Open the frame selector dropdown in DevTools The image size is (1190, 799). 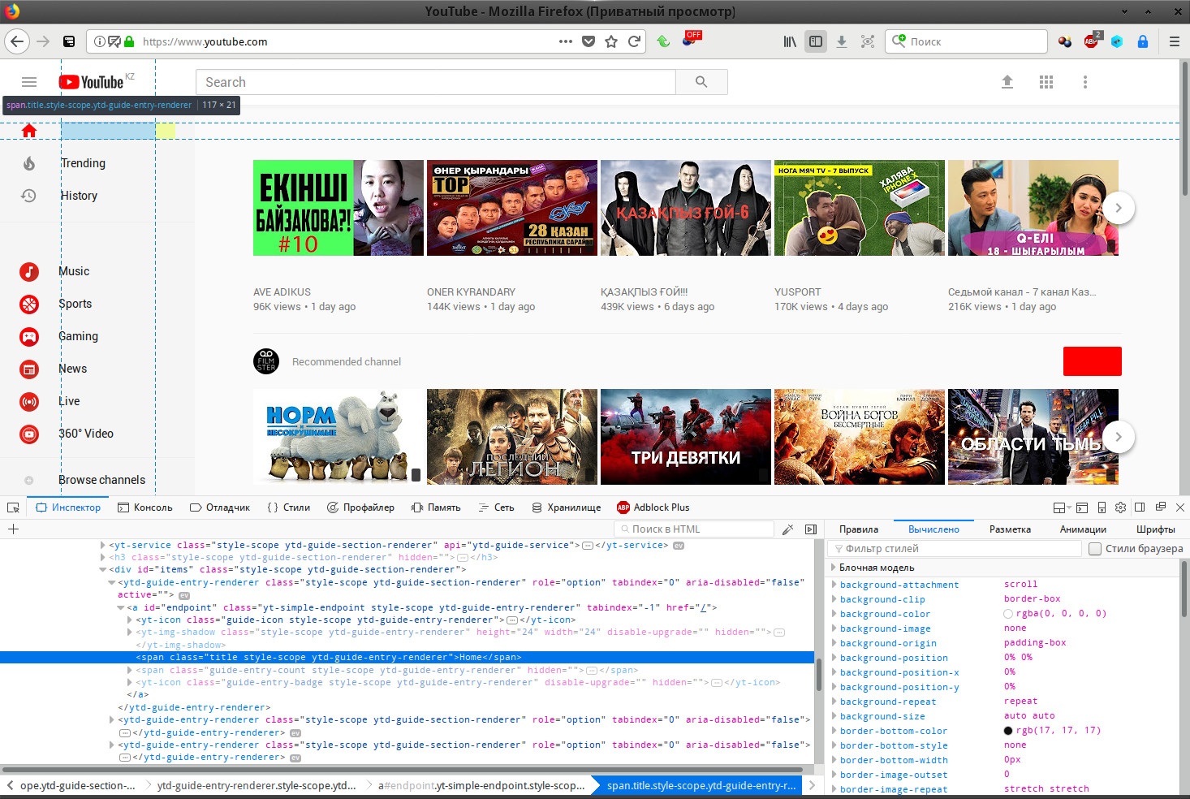[1060, 507]
